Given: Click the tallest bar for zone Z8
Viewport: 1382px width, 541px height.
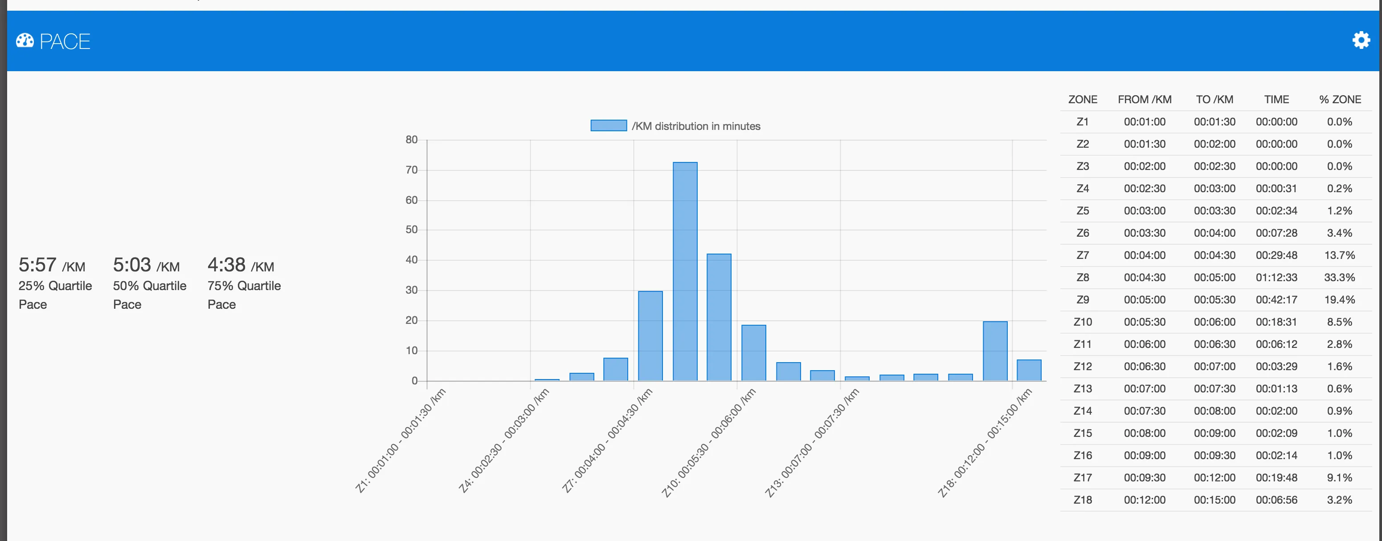Looking at the screenshot, I should (x=685, y=271).
